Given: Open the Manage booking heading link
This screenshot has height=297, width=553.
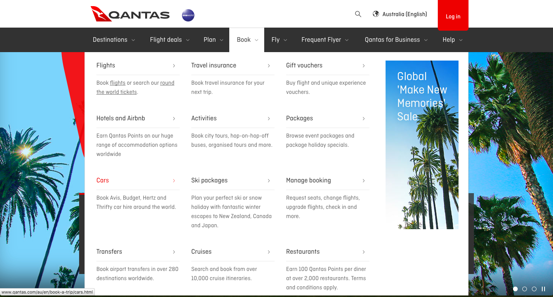Looking at the screenshot, I should 308,180.
